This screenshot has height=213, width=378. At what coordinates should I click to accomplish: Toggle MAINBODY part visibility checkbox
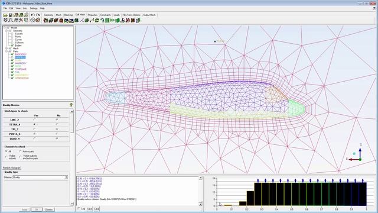click(x=12, y=63)
